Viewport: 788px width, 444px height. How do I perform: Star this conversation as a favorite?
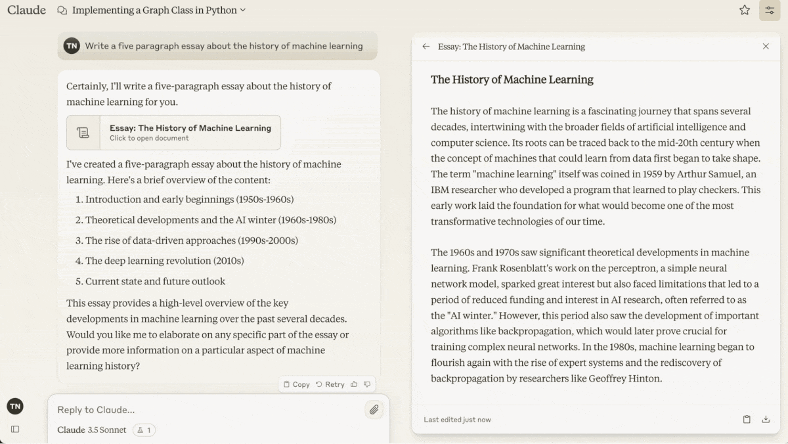[x=744, y=10]
